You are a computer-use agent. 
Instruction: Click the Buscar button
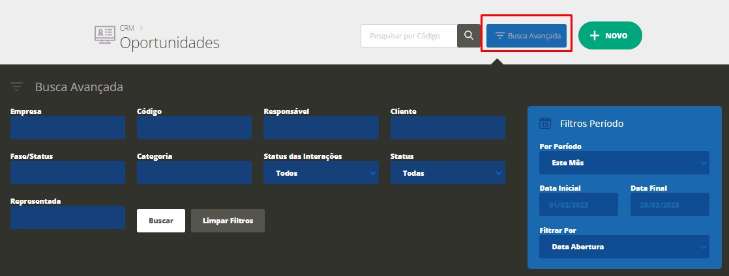coord(161,221)
